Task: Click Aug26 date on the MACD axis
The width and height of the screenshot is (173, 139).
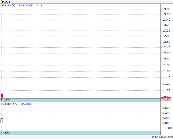Action: coord(5,133)
